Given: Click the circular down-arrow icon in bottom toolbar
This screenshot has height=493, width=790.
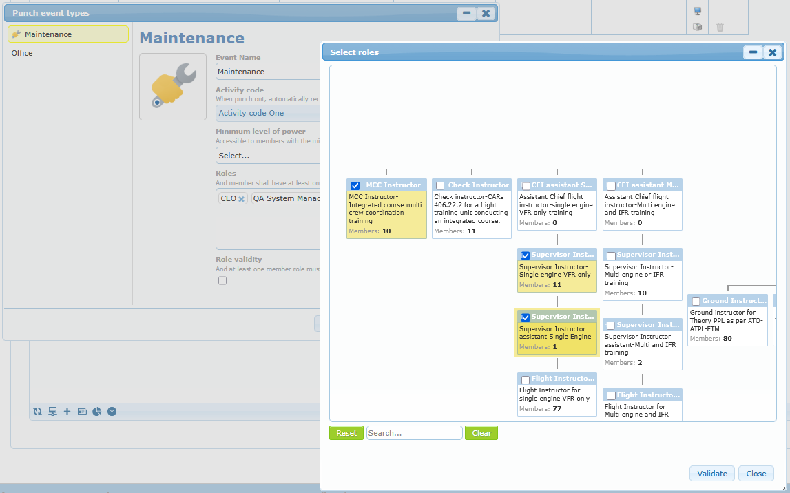Looking at the screenshot, I should pyautogui.click(x=112, y=412).
